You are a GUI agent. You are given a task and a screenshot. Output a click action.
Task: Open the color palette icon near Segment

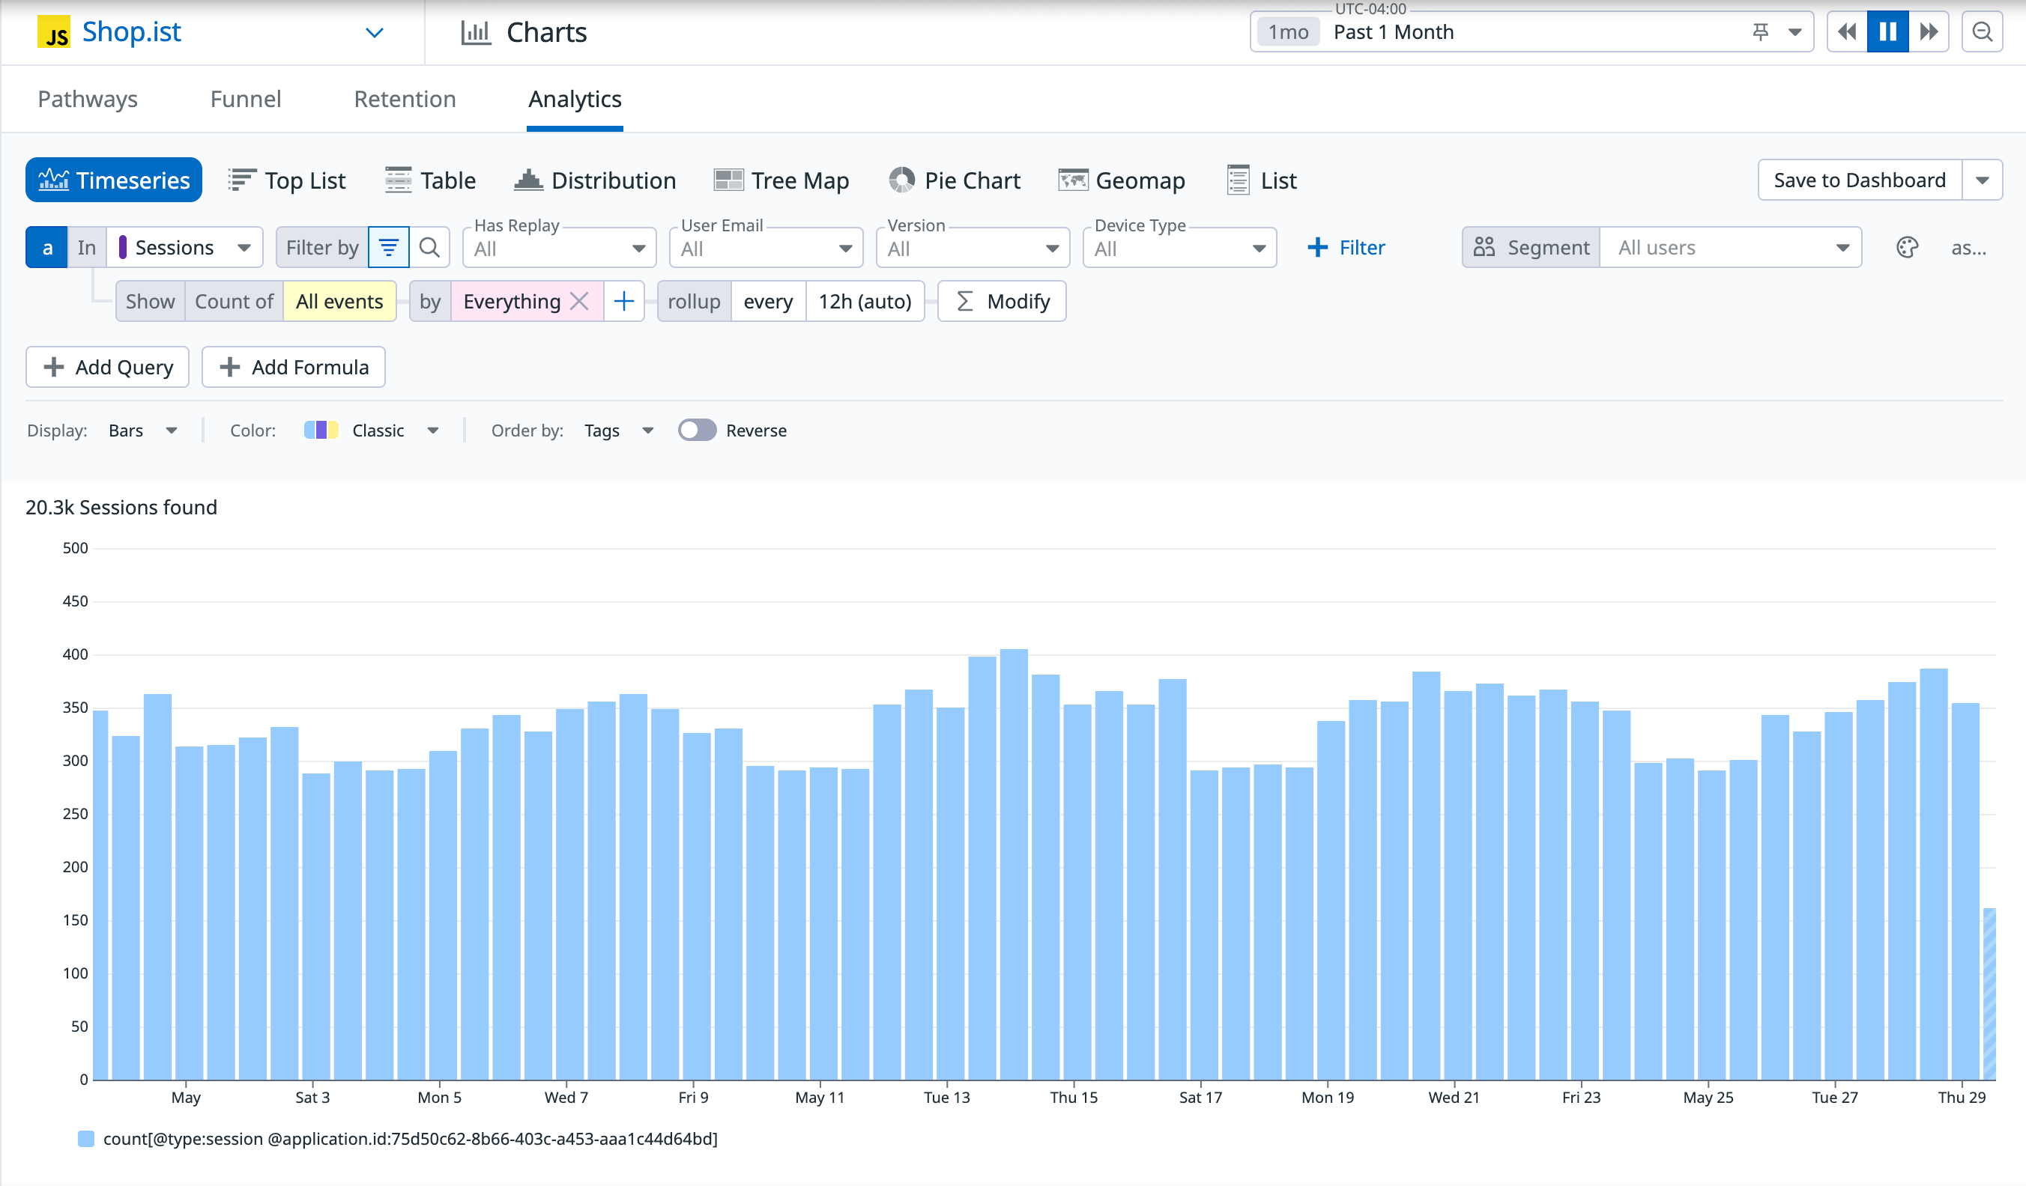coord(1907,248)
